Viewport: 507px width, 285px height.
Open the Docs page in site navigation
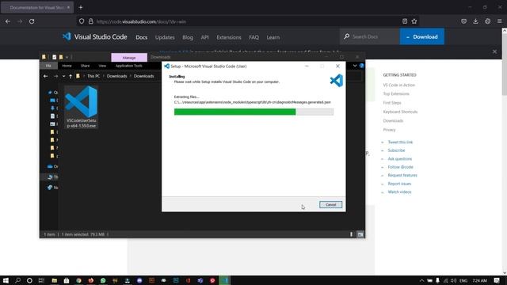coord(141,37)
